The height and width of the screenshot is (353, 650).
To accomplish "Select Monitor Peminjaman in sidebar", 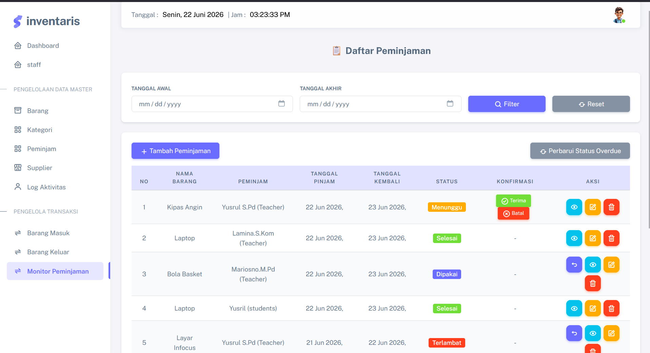I will click(55, 271).
